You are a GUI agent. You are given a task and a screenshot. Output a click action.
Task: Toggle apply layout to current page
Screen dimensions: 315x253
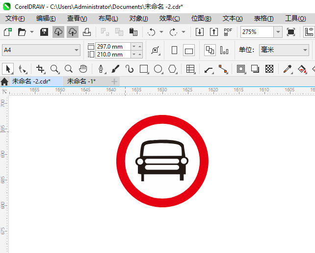point(224,50)
